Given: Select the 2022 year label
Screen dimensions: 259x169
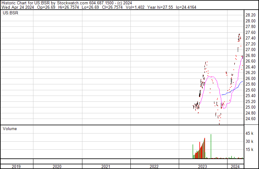Looking at the screenshot, I should pyautogui.click(x=154, y=167).
